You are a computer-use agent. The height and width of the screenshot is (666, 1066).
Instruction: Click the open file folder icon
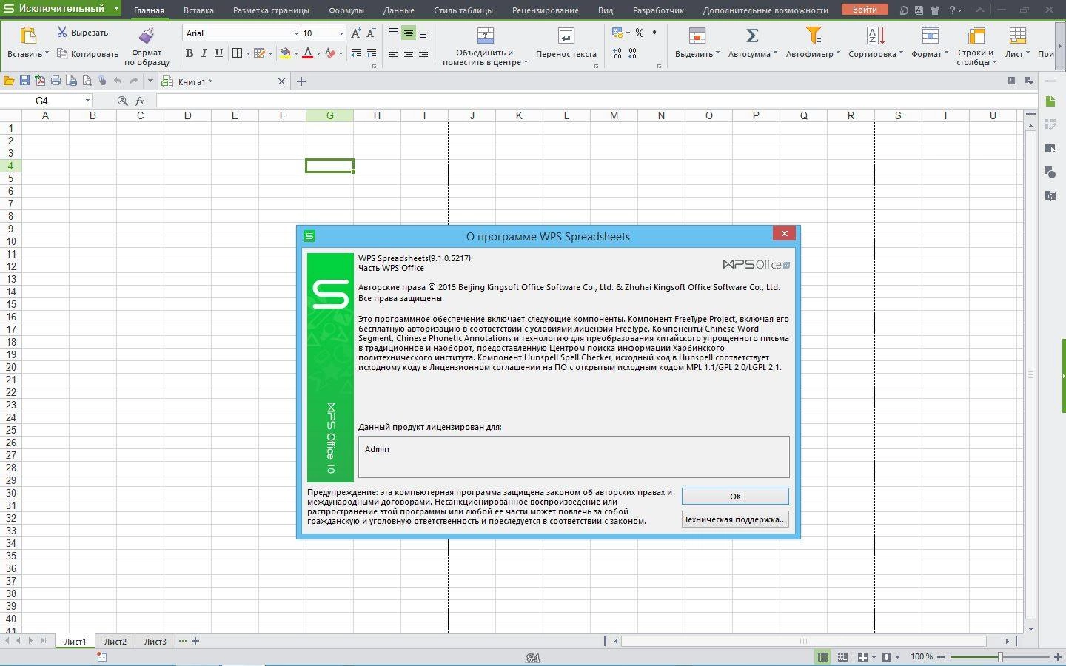tap(9, 81)
